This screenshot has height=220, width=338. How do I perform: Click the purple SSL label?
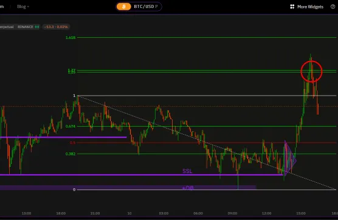pos(187,171)
